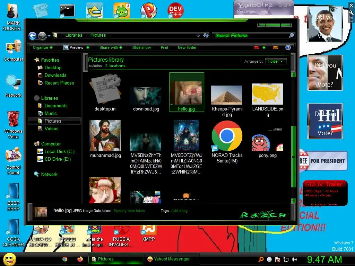
Task: Select the desktop.ini file
Action: 105,93
